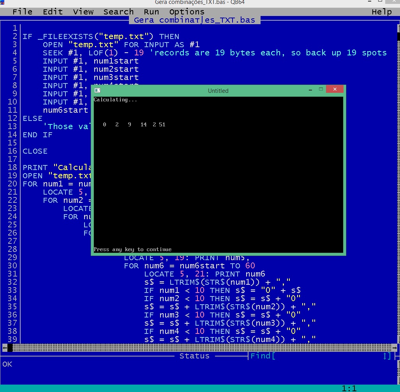Click the Find label in status bar
The width and height of the screenshot is (400, 392).
pyautogui.click(x=260, y=356)
